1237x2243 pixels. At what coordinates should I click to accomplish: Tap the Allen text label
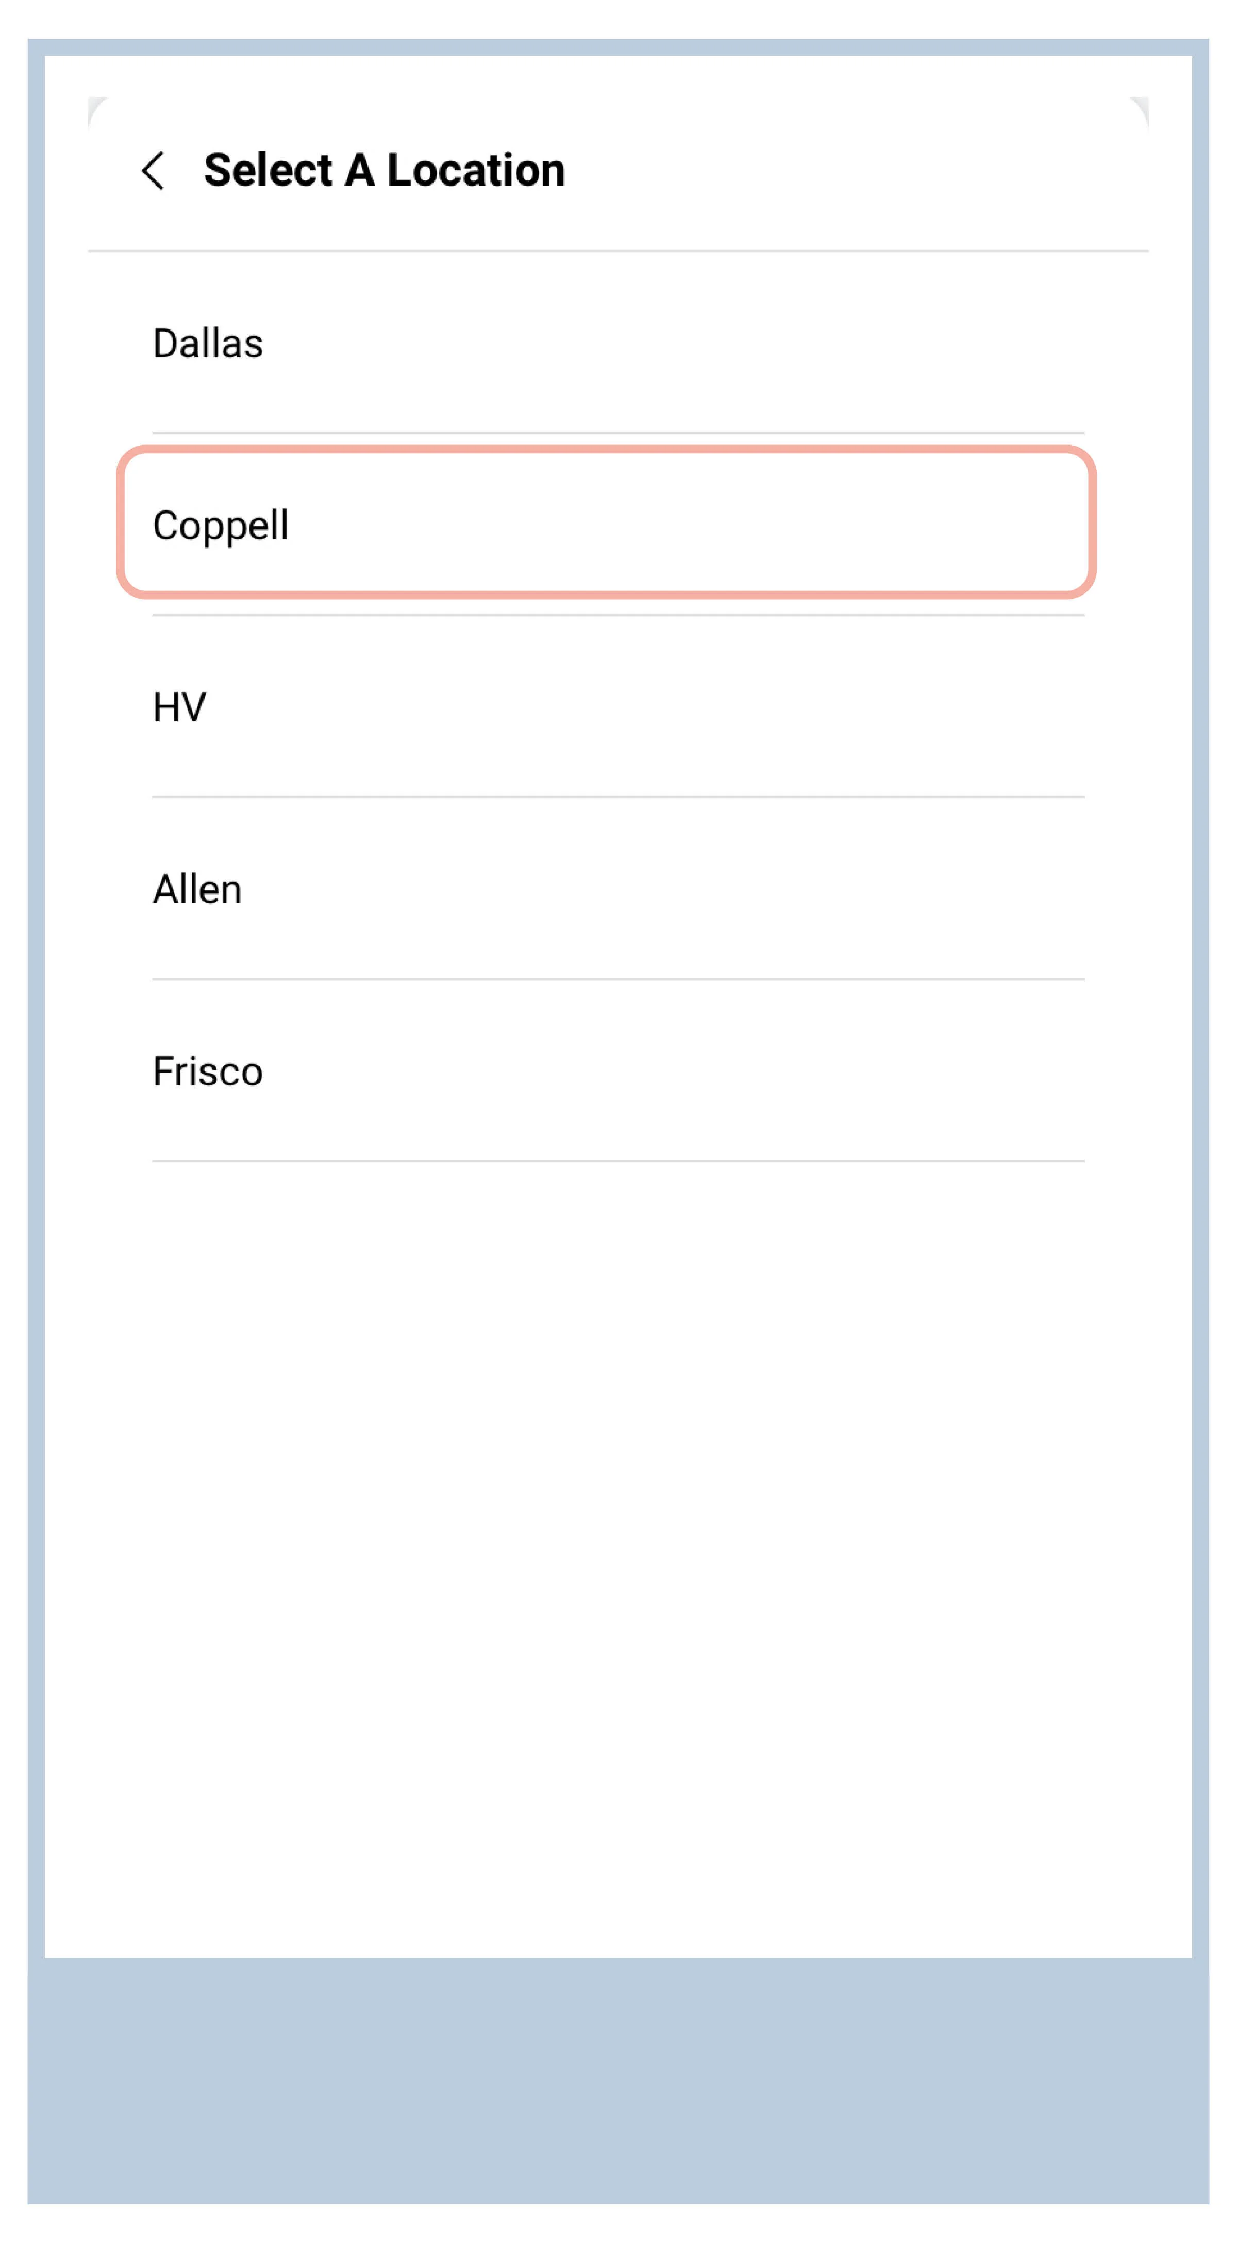click(197, 889)
